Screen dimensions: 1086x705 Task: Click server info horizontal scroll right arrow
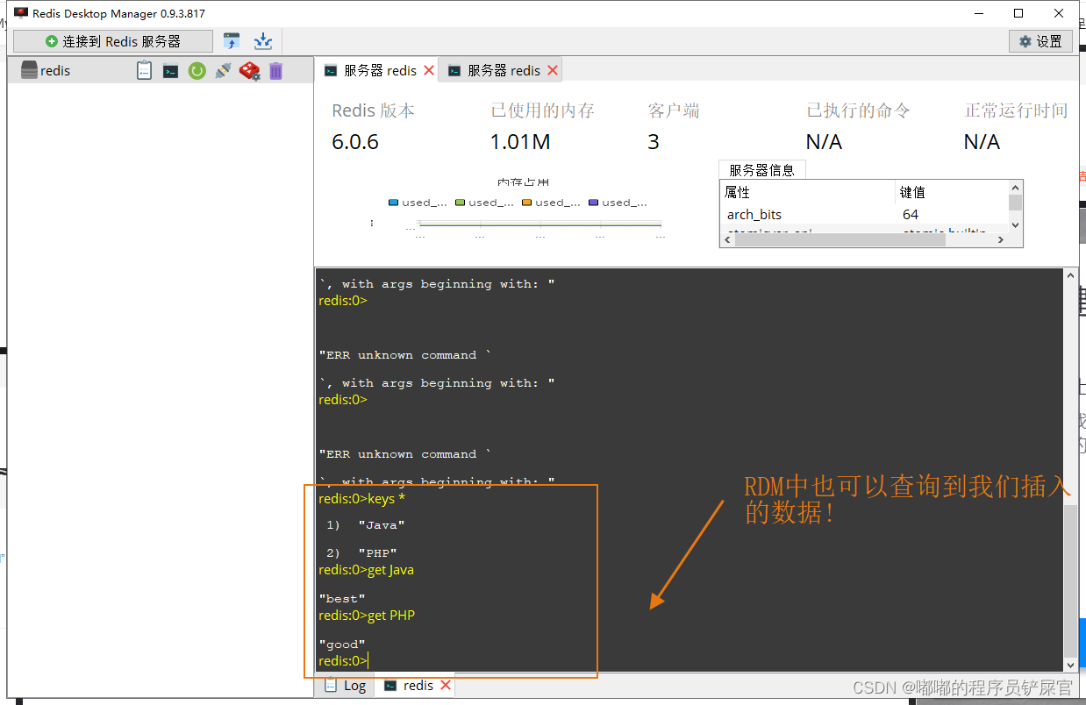[1001, 240]
